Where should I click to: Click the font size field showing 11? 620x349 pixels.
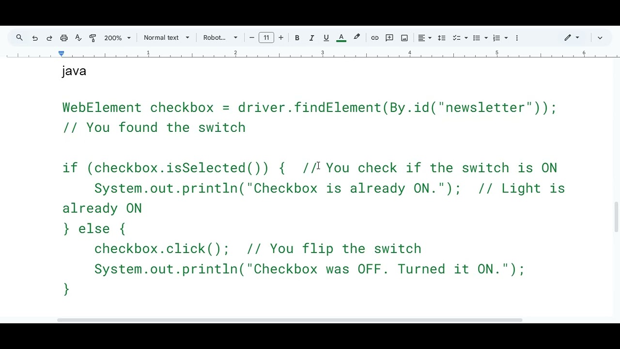266,38
